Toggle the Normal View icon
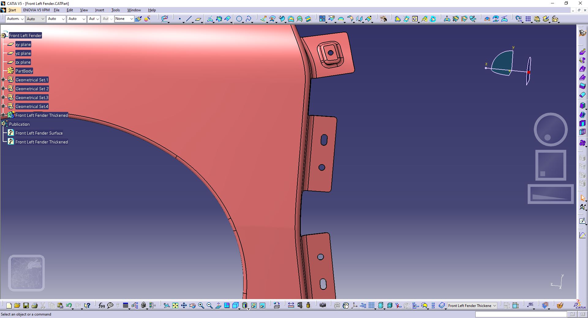This screenshot has height=318, width=588. 218,305
